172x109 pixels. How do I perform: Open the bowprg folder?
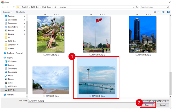click(x=11, y=34)
